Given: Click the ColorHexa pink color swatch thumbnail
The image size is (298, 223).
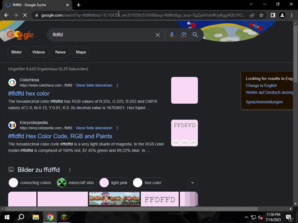Looking at the screenshot, I should coord(184,90).
